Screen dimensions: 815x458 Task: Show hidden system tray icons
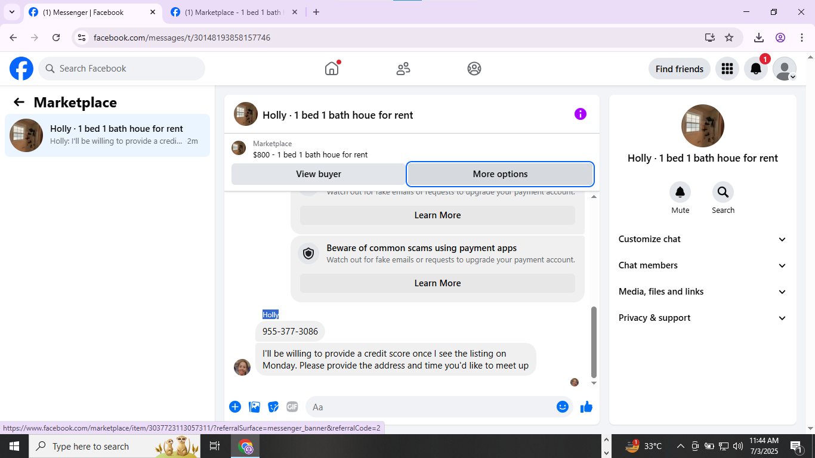[680, 446]
